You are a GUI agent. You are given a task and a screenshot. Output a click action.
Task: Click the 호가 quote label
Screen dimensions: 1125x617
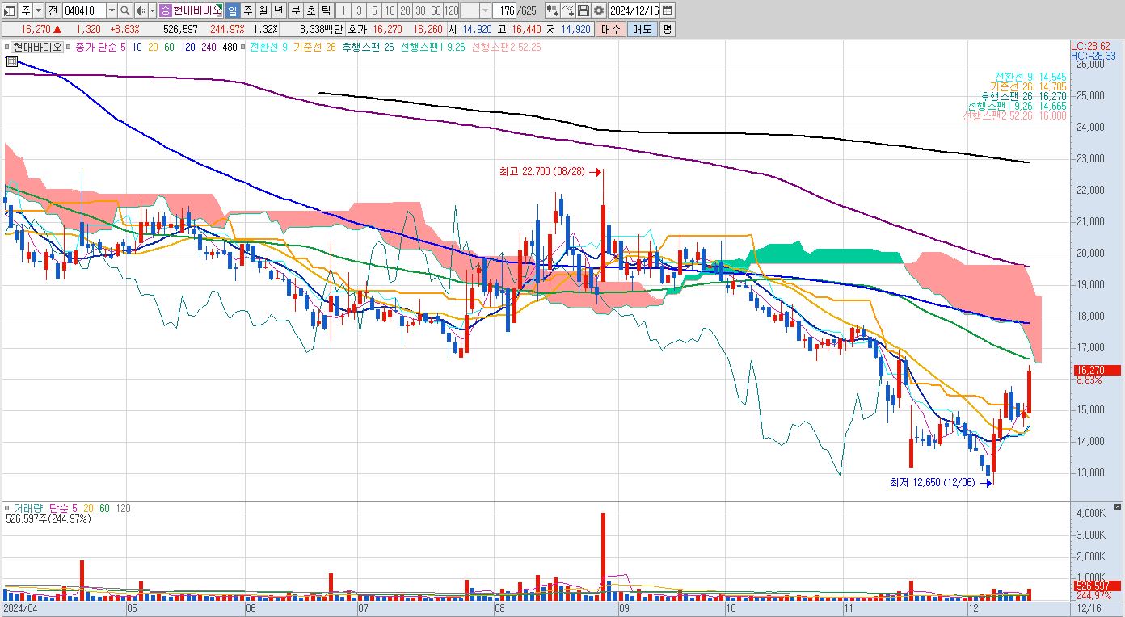coord(356,29)
